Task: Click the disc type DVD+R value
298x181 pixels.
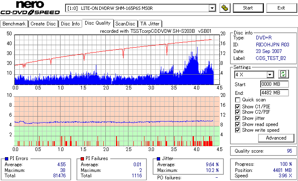Action: pyautogui.click(x=264, y=38)
